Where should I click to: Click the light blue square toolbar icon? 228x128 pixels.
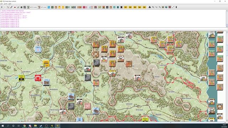pos(49,7)
